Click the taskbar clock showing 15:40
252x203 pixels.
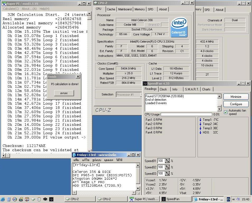[x=245, y=199]
